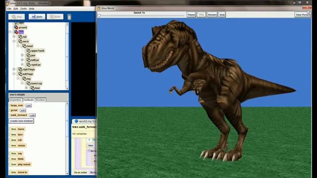The height and width of the screenshot is (178, 317).
Task: Click the rightEye part icon
Action: 28,65
